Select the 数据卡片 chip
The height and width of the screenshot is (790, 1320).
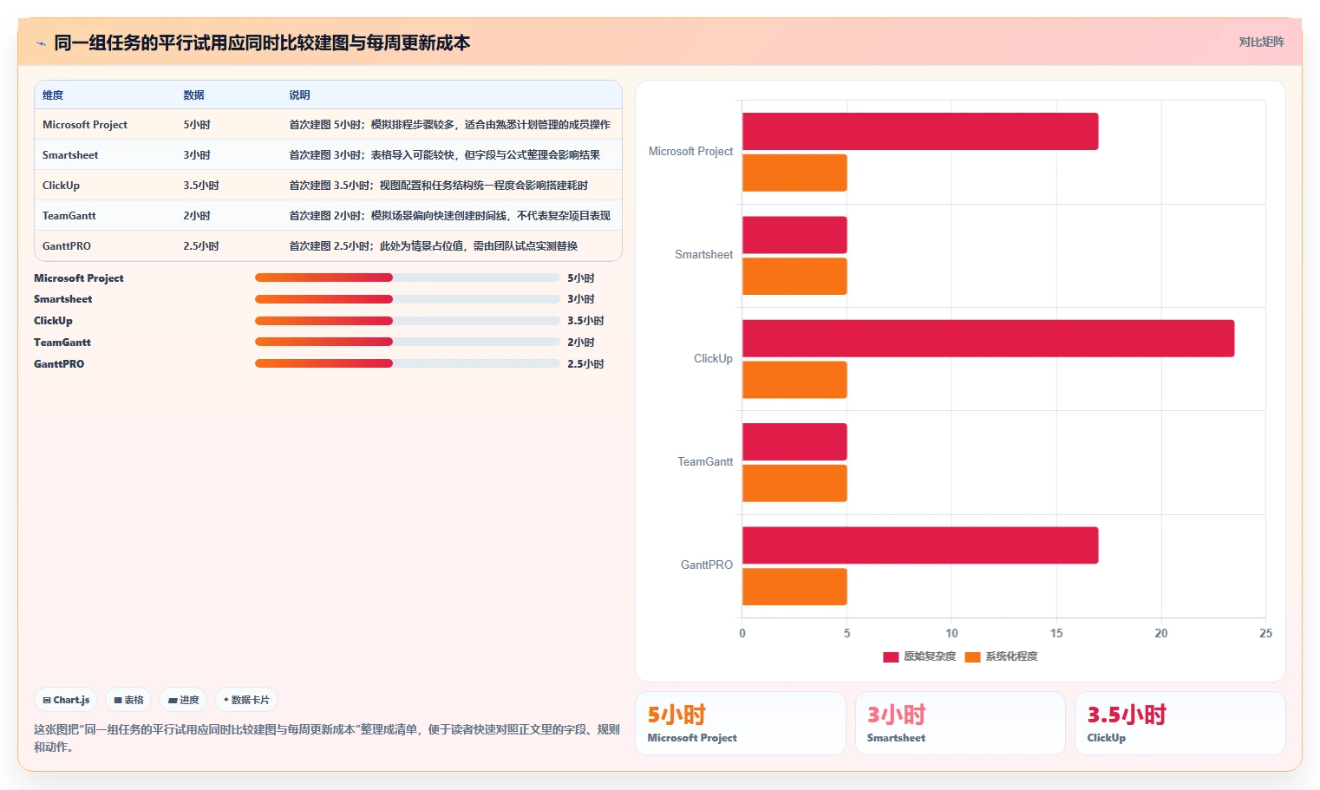(246, 700)
